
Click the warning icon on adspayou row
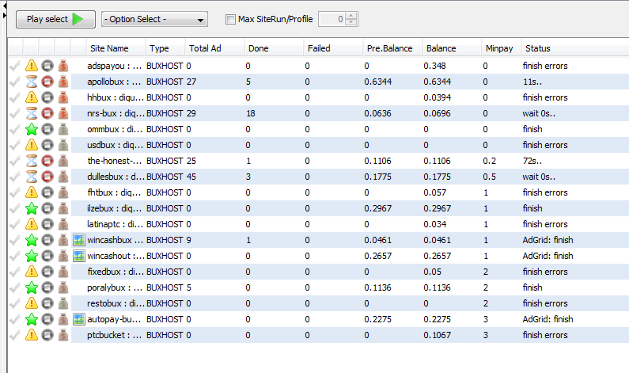coord(32,66)
